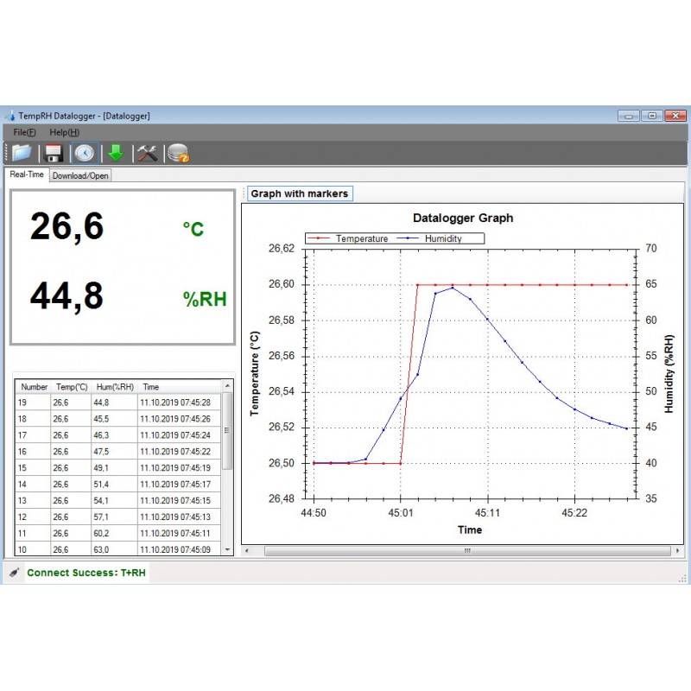Click the graph's horizontal scrollbar left arrow
Image resolution: width=691 pixels, height=691 pixels.
pyautogui.click(x=248, y=550)
